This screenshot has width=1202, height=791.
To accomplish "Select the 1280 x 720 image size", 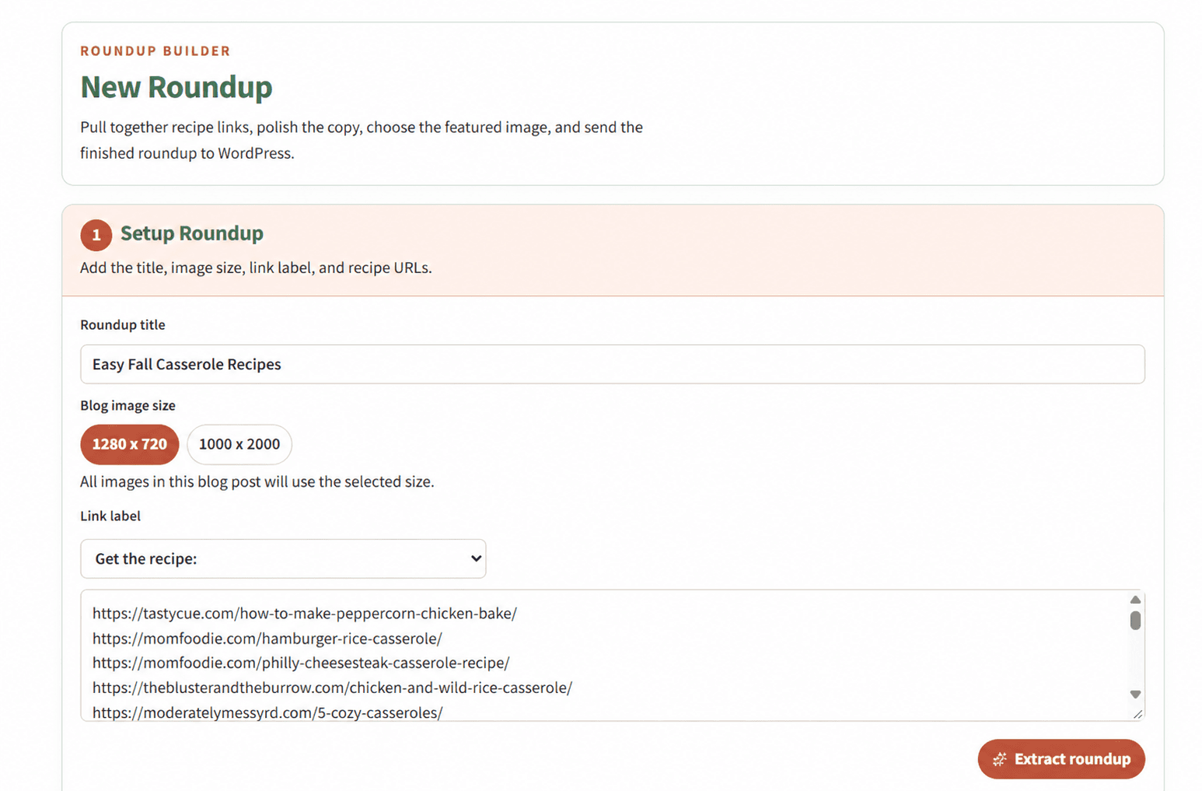I will [x=129, y=444].
